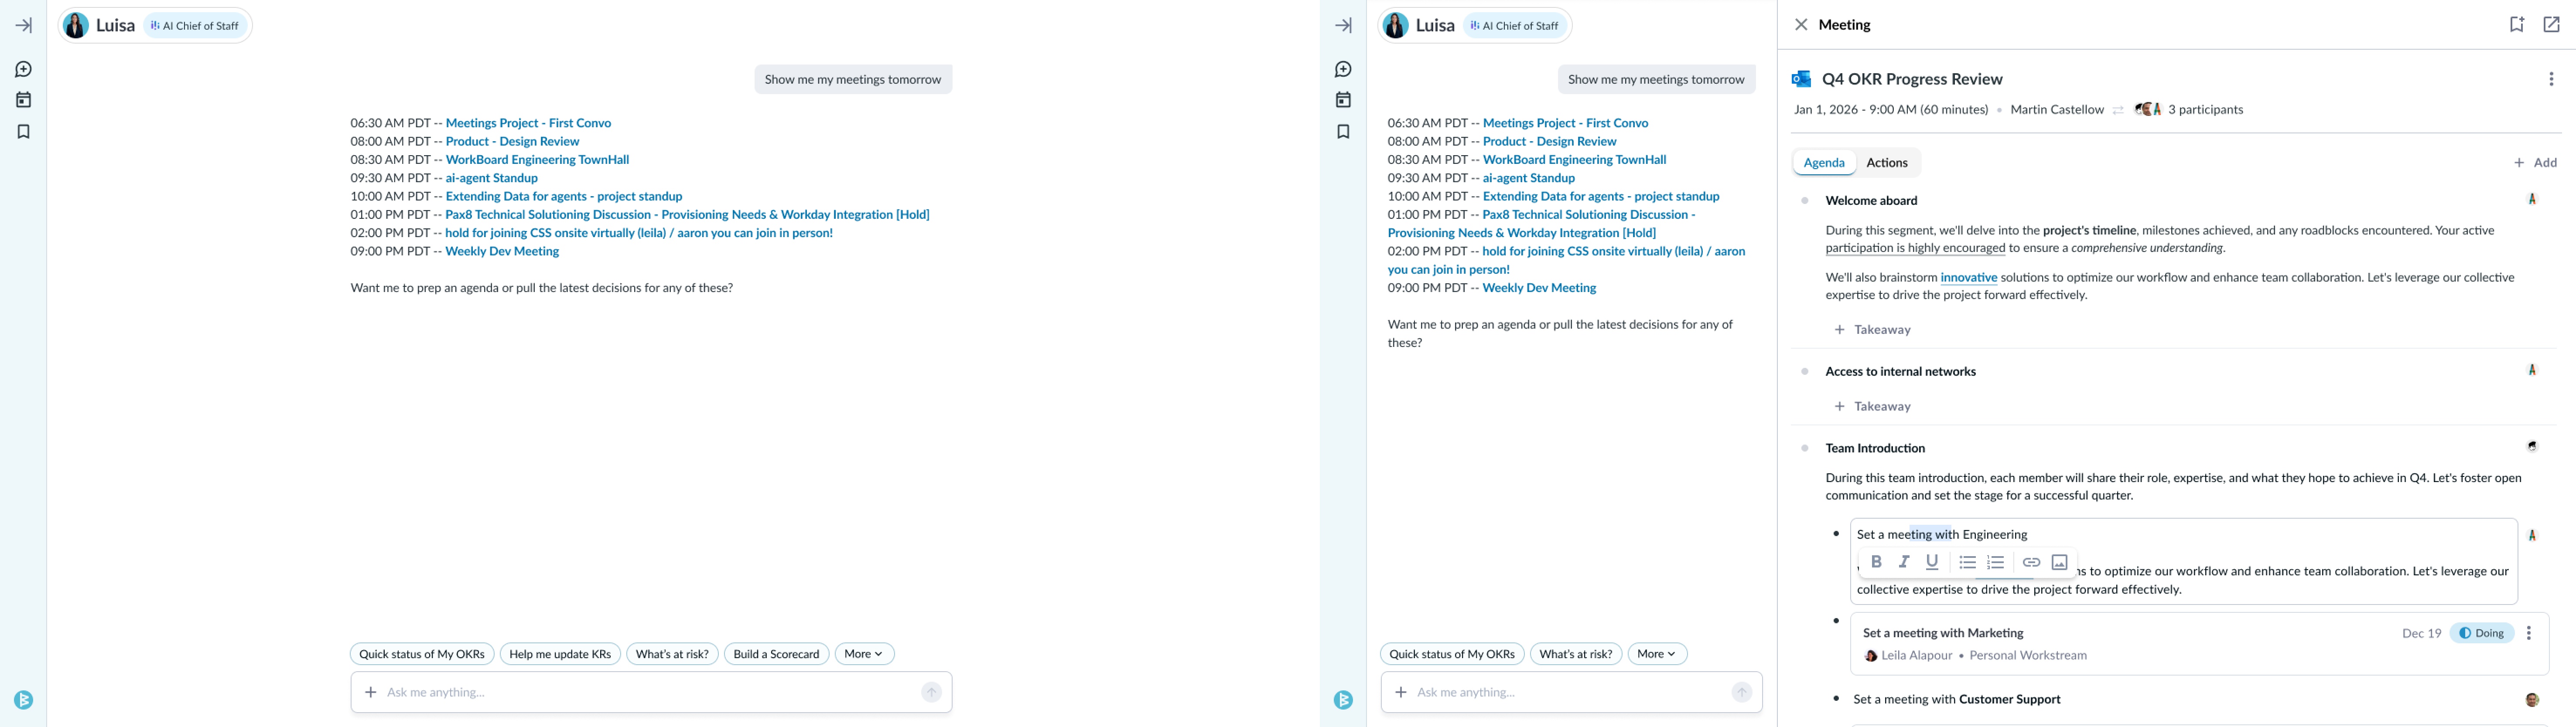
Task: Insert a link from the format toolbar
Action: click(2031, 562)
